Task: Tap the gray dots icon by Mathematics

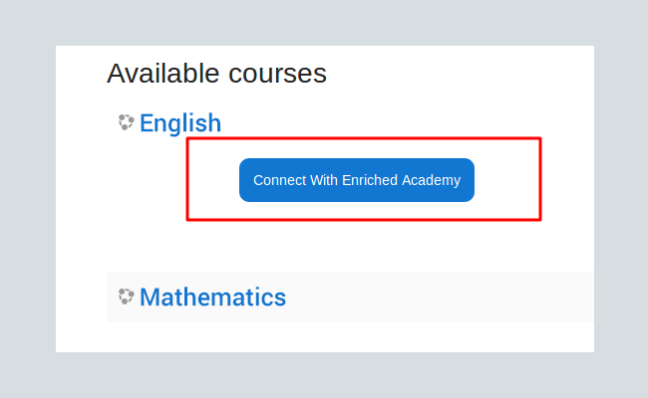Action: point(126,297)
